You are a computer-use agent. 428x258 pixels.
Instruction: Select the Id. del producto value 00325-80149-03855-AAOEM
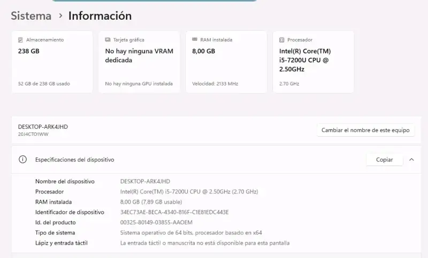156,223
